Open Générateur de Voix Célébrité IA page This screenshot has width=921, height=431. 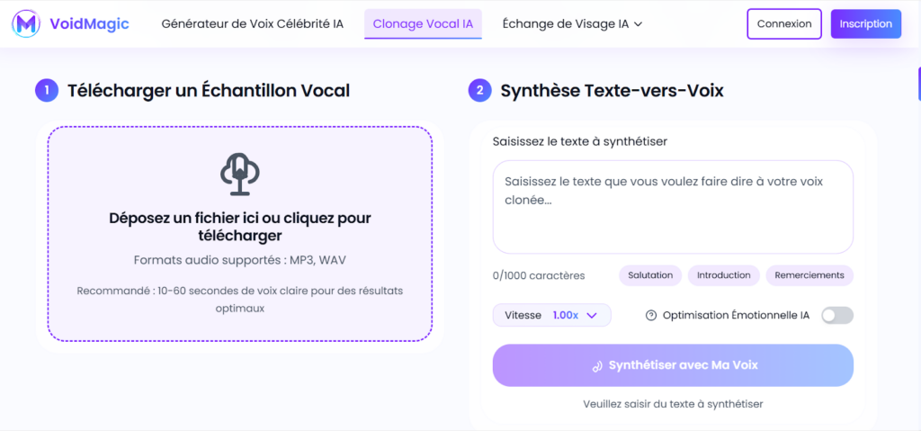point(252,23)
